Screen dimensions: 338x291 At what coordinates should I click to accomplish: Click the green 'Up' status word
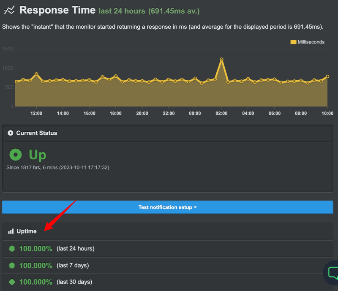point(38,155)
